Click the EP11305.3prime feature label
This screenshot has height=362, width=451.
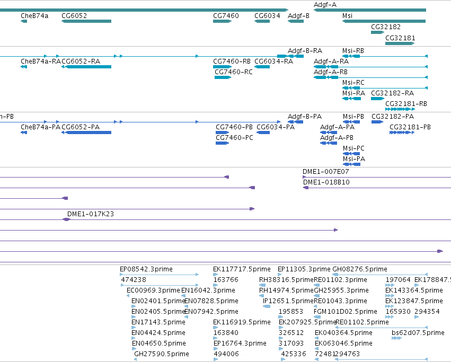304,269
